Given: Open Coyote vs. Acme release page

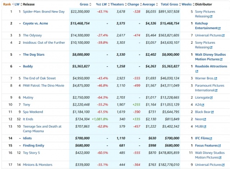Looking at the screenshot, I should 35,23.
